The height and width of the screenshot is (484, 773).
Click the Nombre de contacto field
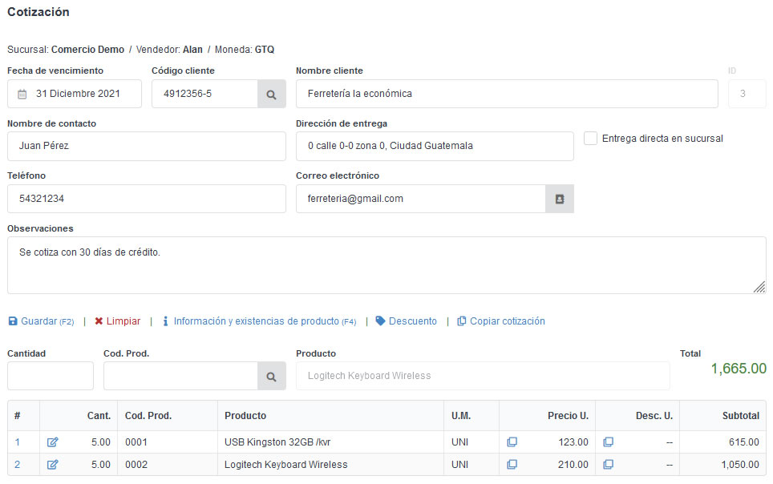tap(146, 146)
